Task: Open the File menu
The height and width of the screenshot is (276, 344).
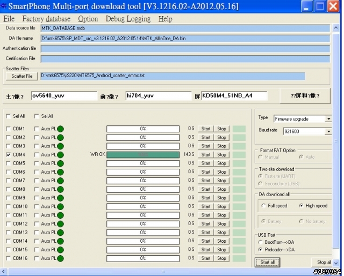Action: [x=9, y=19]
